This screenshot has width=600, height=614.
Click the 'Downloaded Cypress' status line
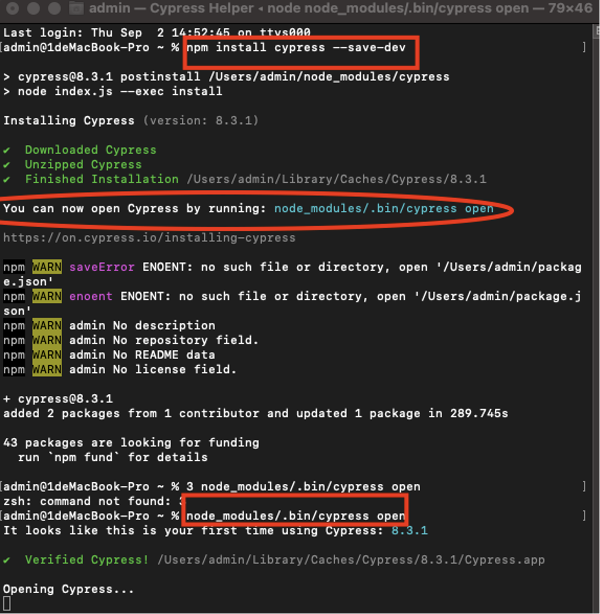click(x=80, y=150)
